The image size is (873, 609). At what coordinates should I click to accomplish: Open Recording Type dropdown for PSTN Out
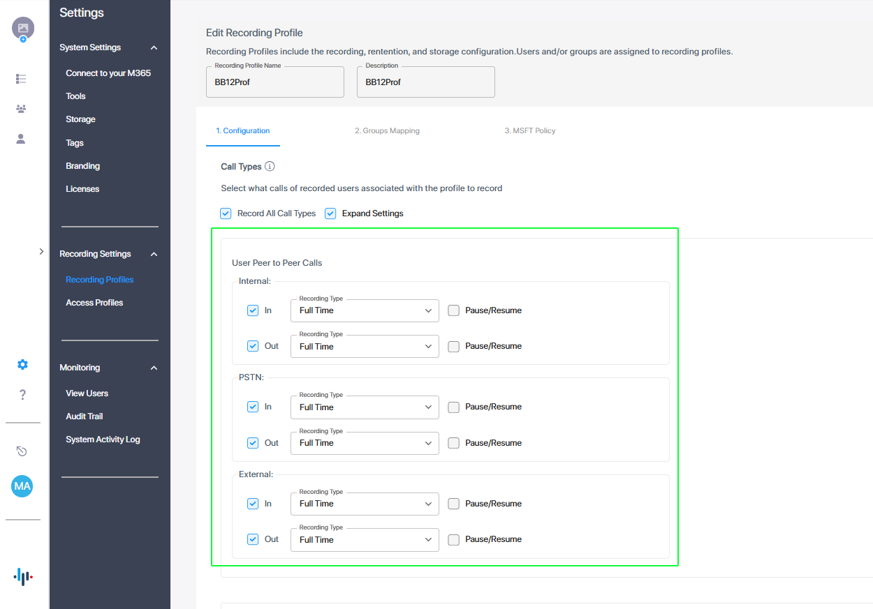[365, 443]
